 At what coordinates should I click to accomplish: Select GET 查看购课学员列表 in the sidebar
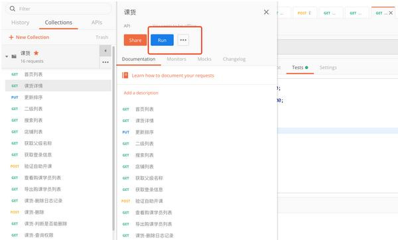pyautogui.click(x=58, y=178)
